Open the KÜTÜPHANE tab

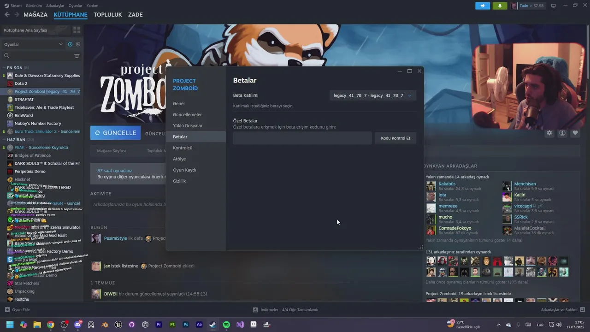(x=71, y=15)
